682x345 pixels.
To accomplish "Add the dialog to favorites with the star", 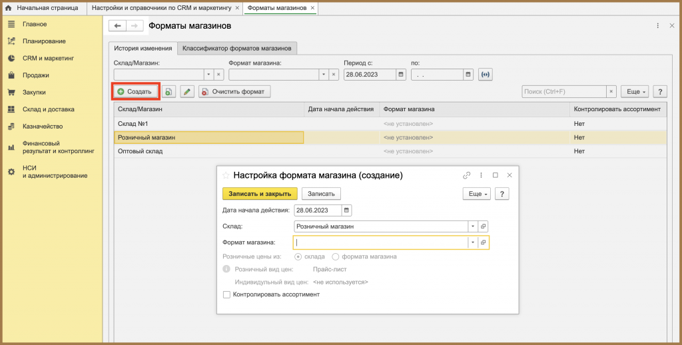I will 226,175.
